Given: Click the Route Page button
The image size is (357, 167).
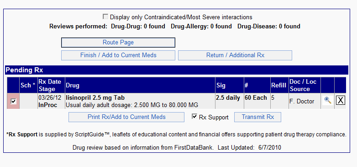Looking at the screenshot, I should [x=118, y=43].
